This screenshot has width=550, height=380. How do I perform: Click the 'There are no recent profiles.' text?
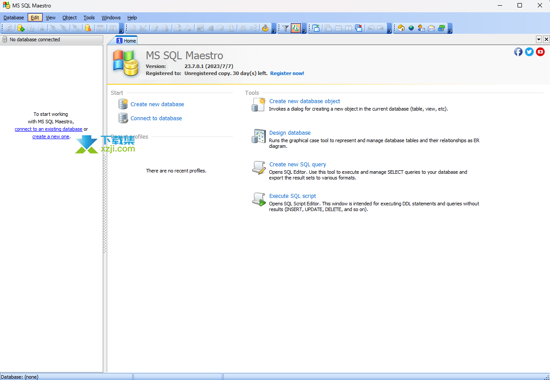(x=176, y=171)
